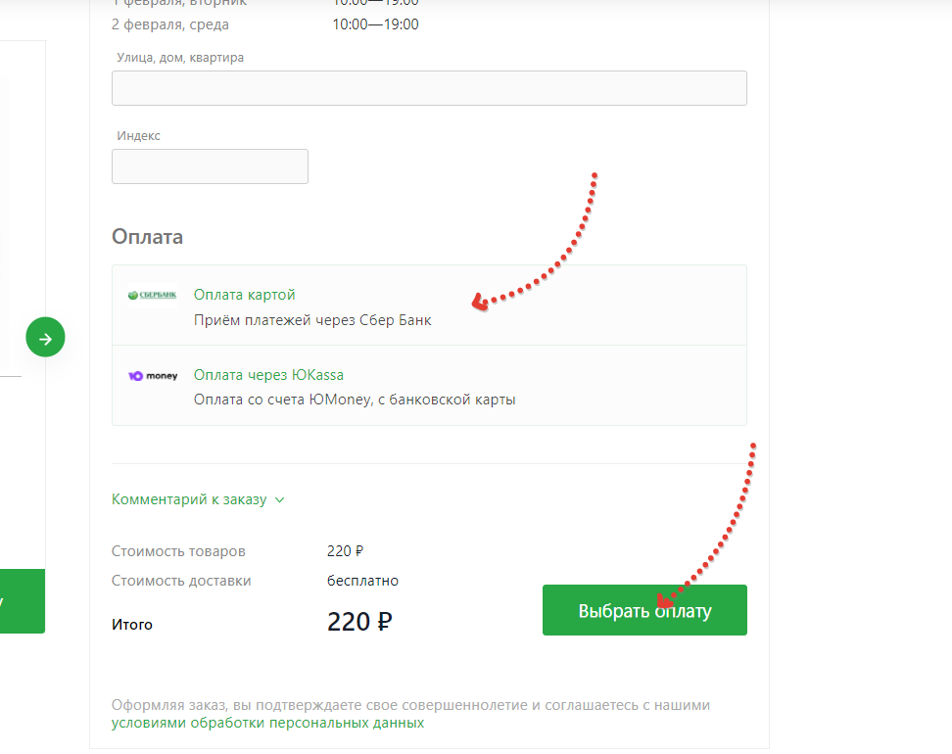This screenshot has width=952, height=754.
Task: Click the green round arrow button
Action: pyautogui.click(x=45, y=337)
